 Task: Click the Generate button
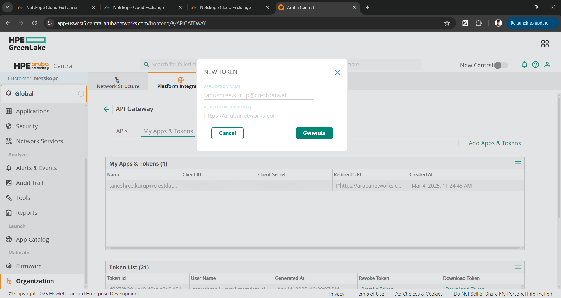click(x=314, y=133)
